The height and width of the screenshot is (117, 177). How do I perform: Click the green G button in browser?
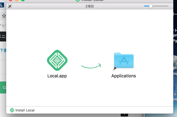coord(3,87)
